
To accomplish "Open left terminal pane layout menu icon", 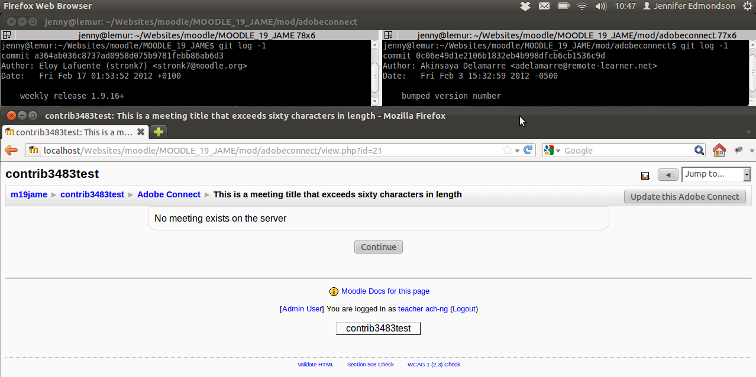I will tap(6, 35).
